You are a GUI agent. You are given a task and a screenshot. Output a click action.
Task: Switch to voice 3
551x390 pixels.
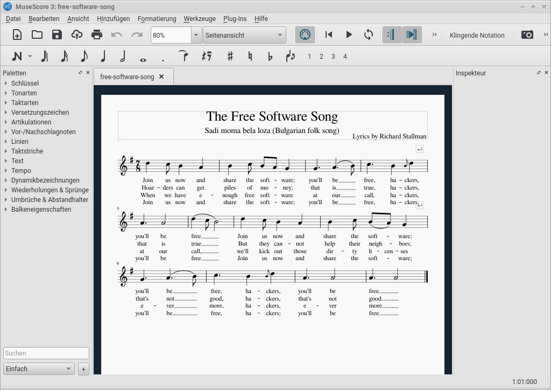coord(333,56)
